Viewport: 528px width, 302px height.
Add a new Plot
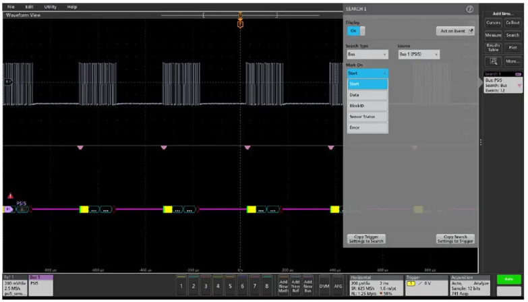pyautogui.click(x=512, y=47)
